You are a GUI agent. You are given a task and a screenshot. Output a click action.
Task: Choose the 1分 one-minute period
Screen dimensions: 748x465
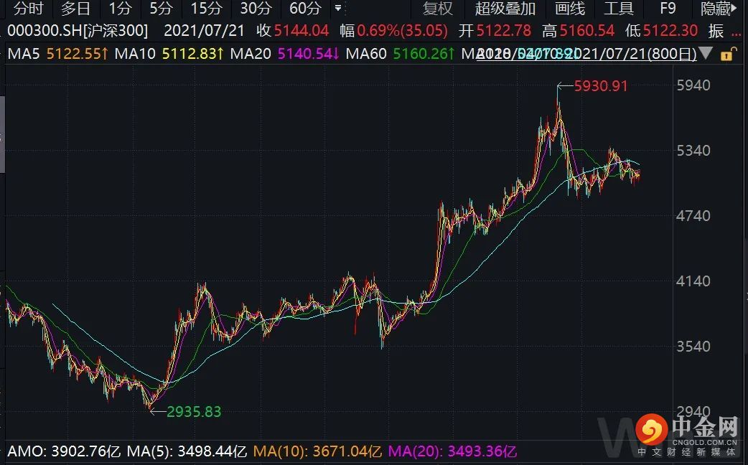click(120, 8)
